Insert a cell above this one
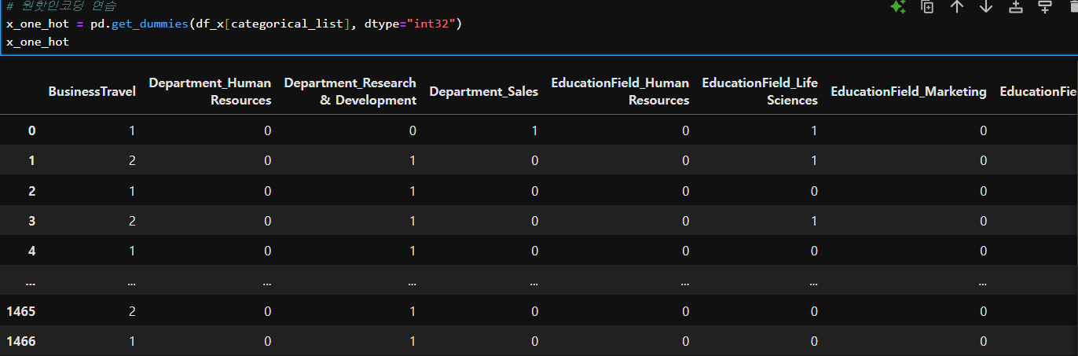Screen dimensions: 1078x356 point(1015,6)
